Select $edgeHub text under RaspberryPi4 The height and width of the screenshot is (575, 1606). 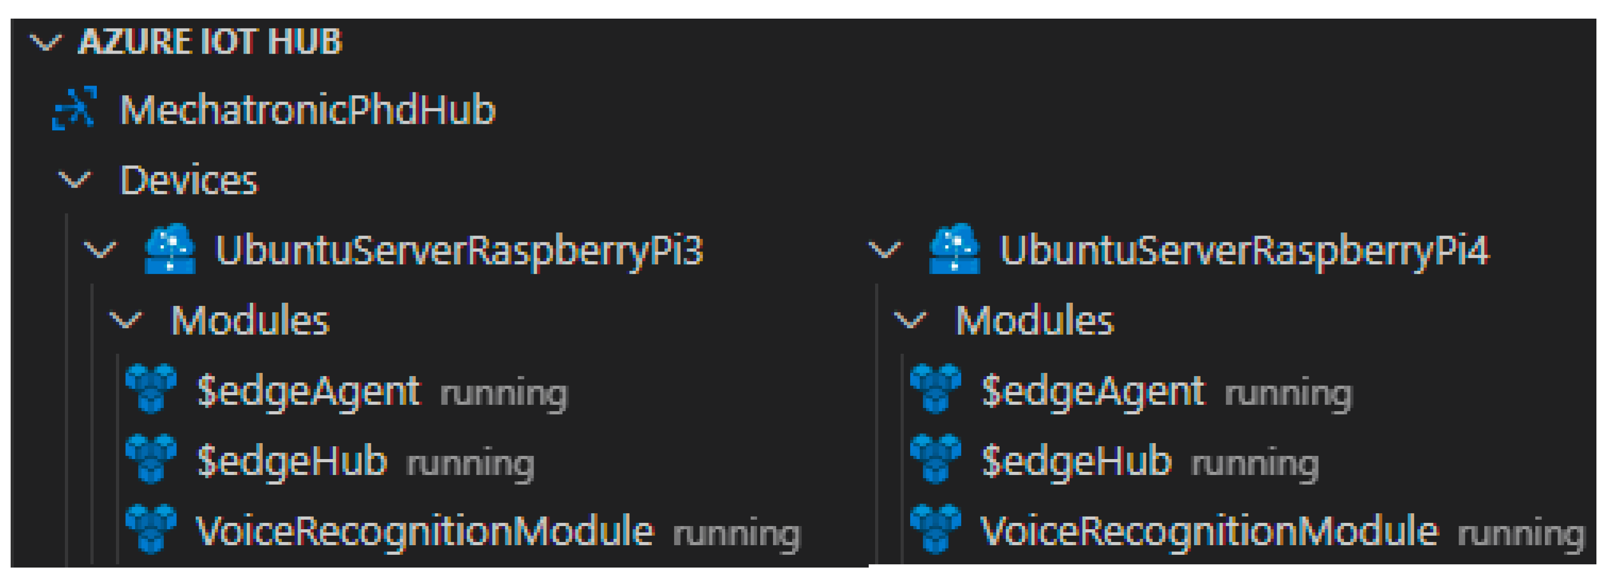[1076, 461]
